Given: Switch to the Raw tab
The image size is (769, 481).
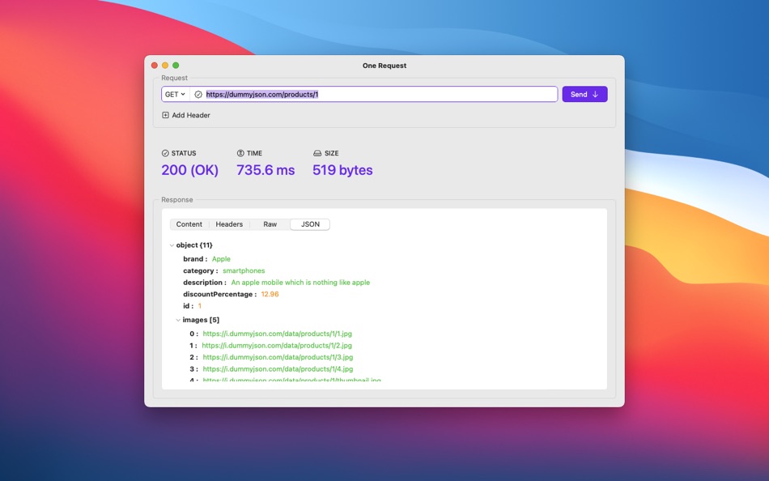Looking at the screenshot, I should tap(270, 224).
